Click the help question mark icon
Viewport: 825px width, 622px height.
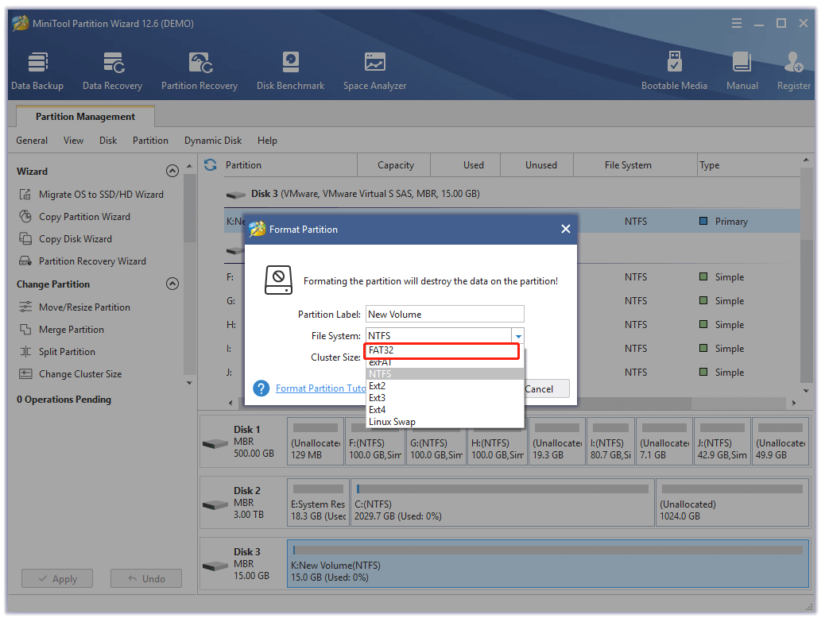click(261, 388)
